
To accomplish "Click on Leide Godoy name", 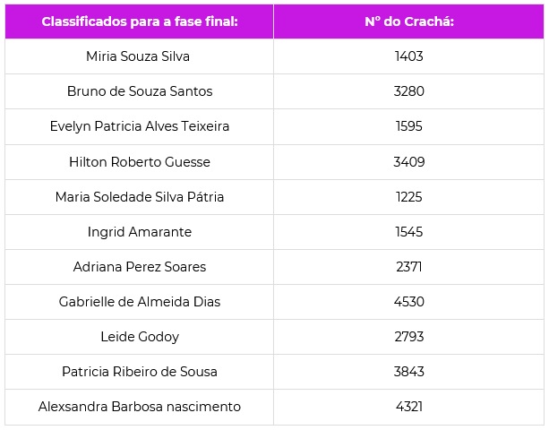I will pos(140,337).
